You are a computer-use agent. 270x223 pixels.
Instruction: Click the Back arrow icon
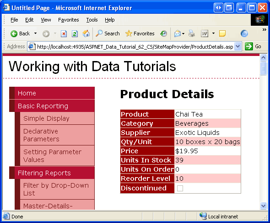pos(14,33)
